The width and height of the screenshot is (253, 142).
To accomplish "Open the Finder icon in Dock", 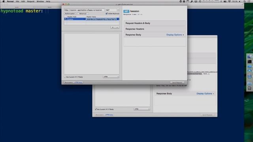I will point(249,56).
